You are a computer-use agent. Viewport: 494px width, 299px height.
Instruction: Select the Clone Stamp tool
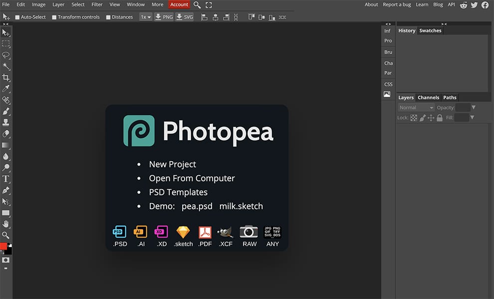pyautogui.click(x=5, y=123)
